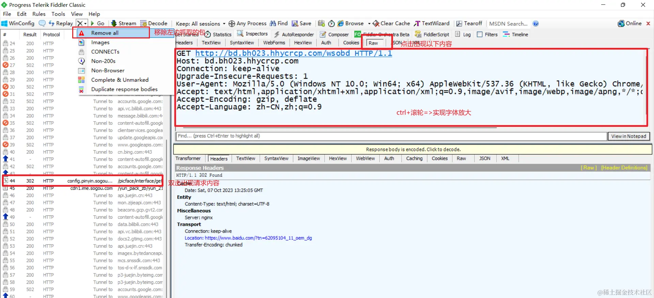
Task: Click the blue help question icon
Action: (x=536, y=23)
